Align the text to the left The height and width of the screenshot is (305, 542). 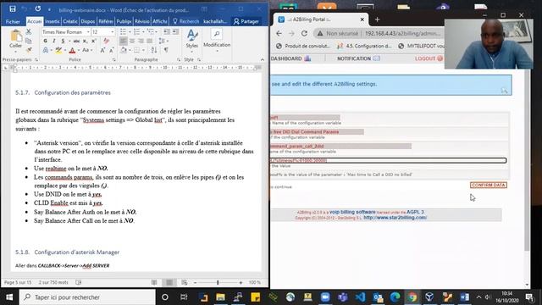pos(123,41)
